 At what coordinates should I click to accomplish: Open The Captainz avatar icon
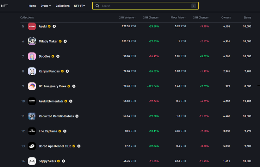click(x=32, y=131)
